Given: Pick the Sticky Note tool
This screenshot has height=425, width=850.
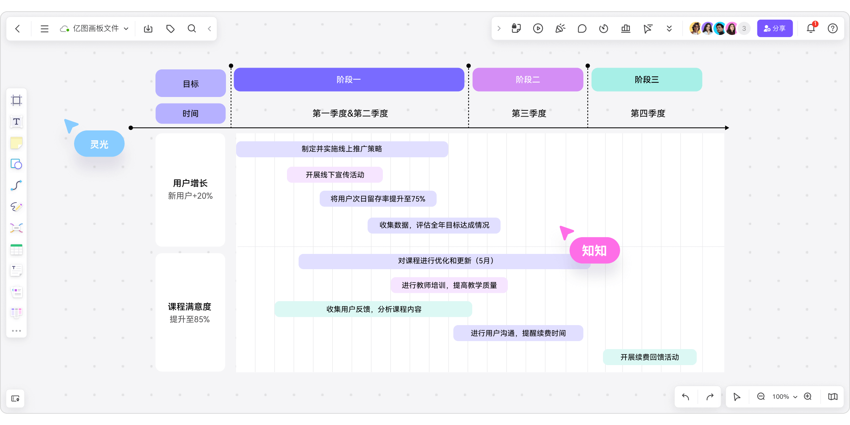Looking at the screenshot, I should 16,143.
